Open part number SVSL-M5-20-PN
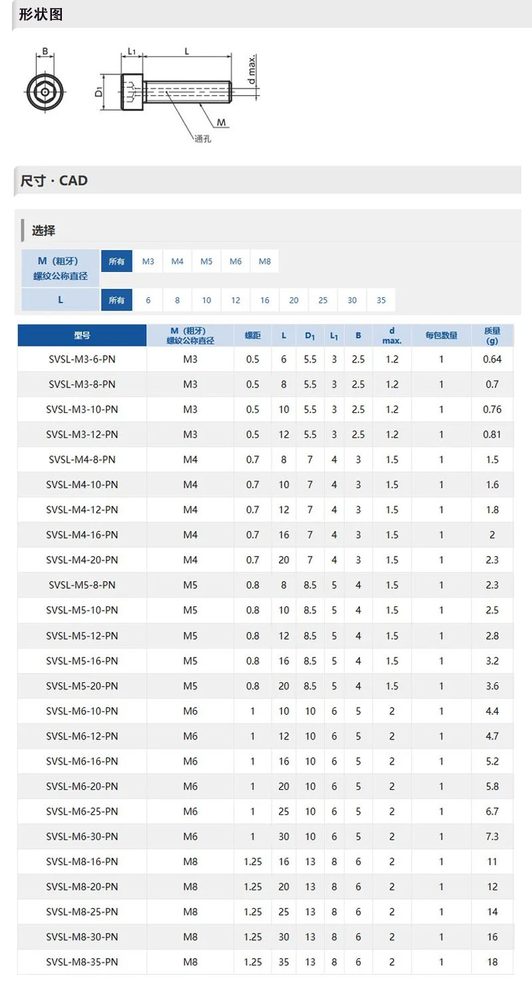The width and height of the screenshot is (532, 986). pyautogui.click(x=82, y=685)
